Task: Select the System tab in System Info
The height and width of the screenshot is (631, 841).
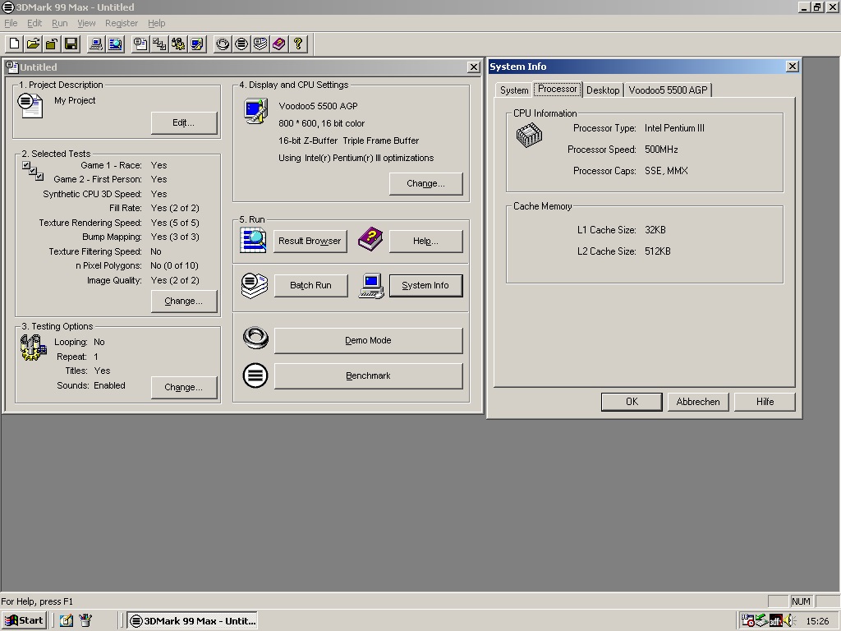Action: 514,90
